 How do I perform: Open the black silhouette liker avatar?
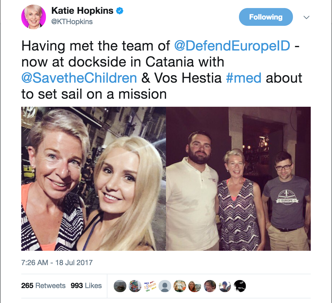tap(240, 286)
